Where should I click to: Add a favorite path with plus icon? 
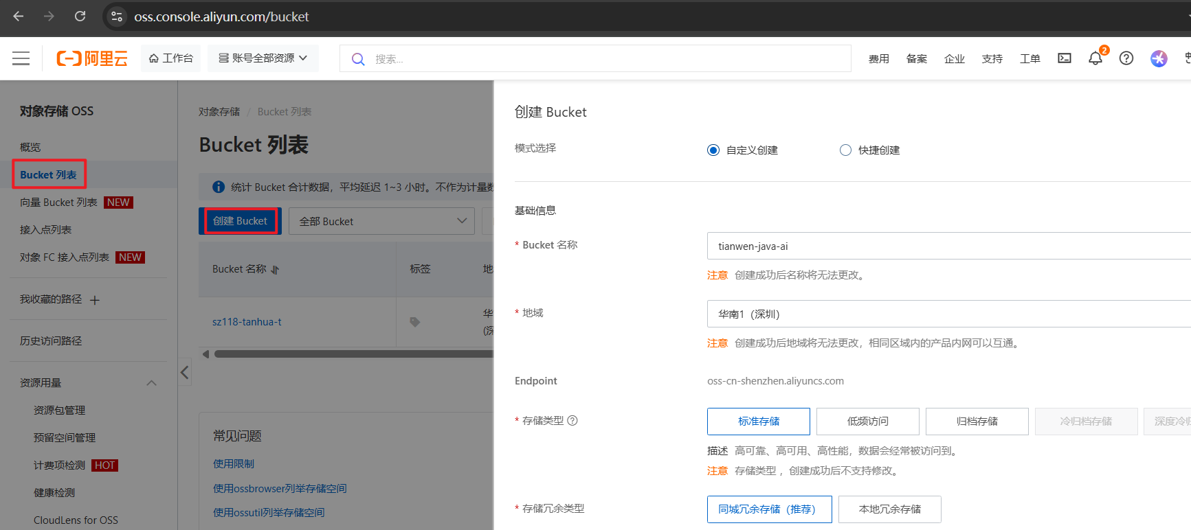tap(95, 300)
